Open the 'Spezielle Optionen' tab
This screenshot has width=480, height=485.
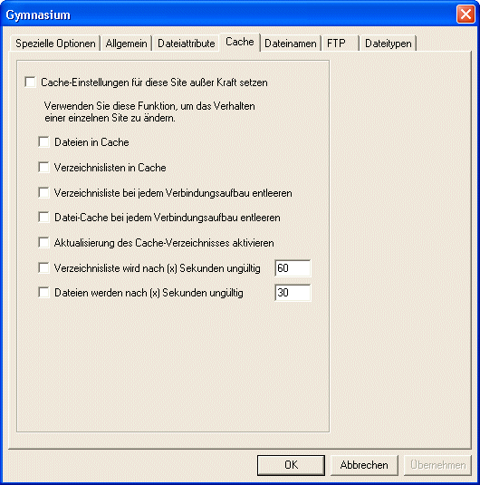coord(55,44)
